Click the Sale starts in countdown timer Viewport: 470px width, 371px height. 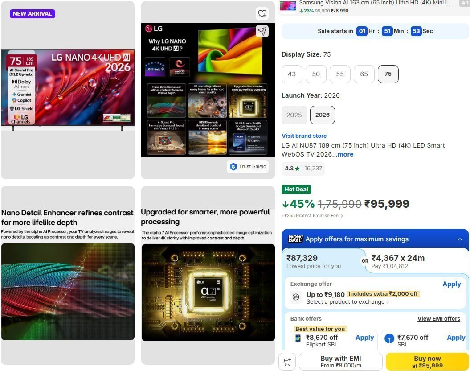click(x=375, y=31)
